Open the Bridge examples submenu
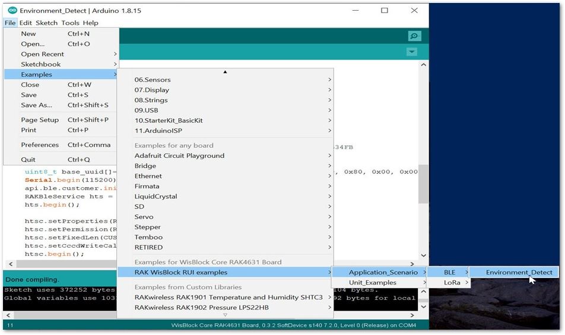Viewport: 565px width, 335px height. (x=225, y=166)
